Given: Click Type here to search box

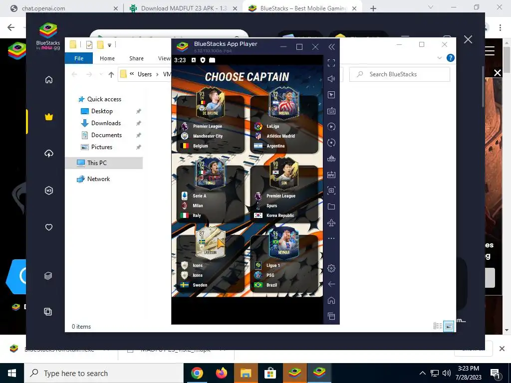Looking at the screenshot, I should [x=104, y=373].
